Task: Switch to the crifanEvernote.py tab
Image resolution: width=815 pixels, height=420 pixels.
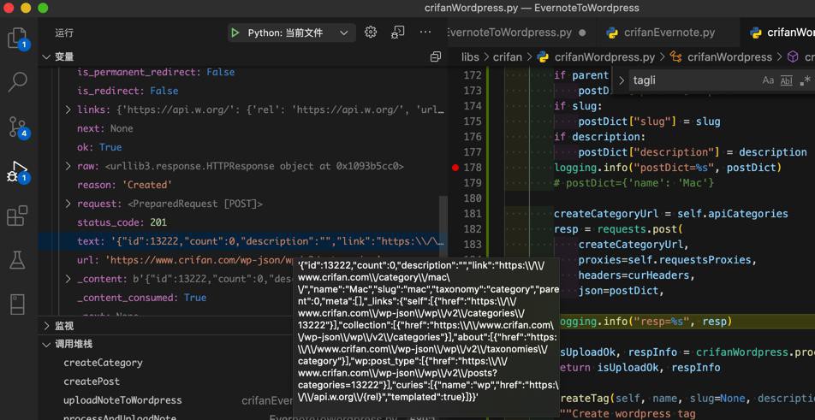Action: (669, 33)
